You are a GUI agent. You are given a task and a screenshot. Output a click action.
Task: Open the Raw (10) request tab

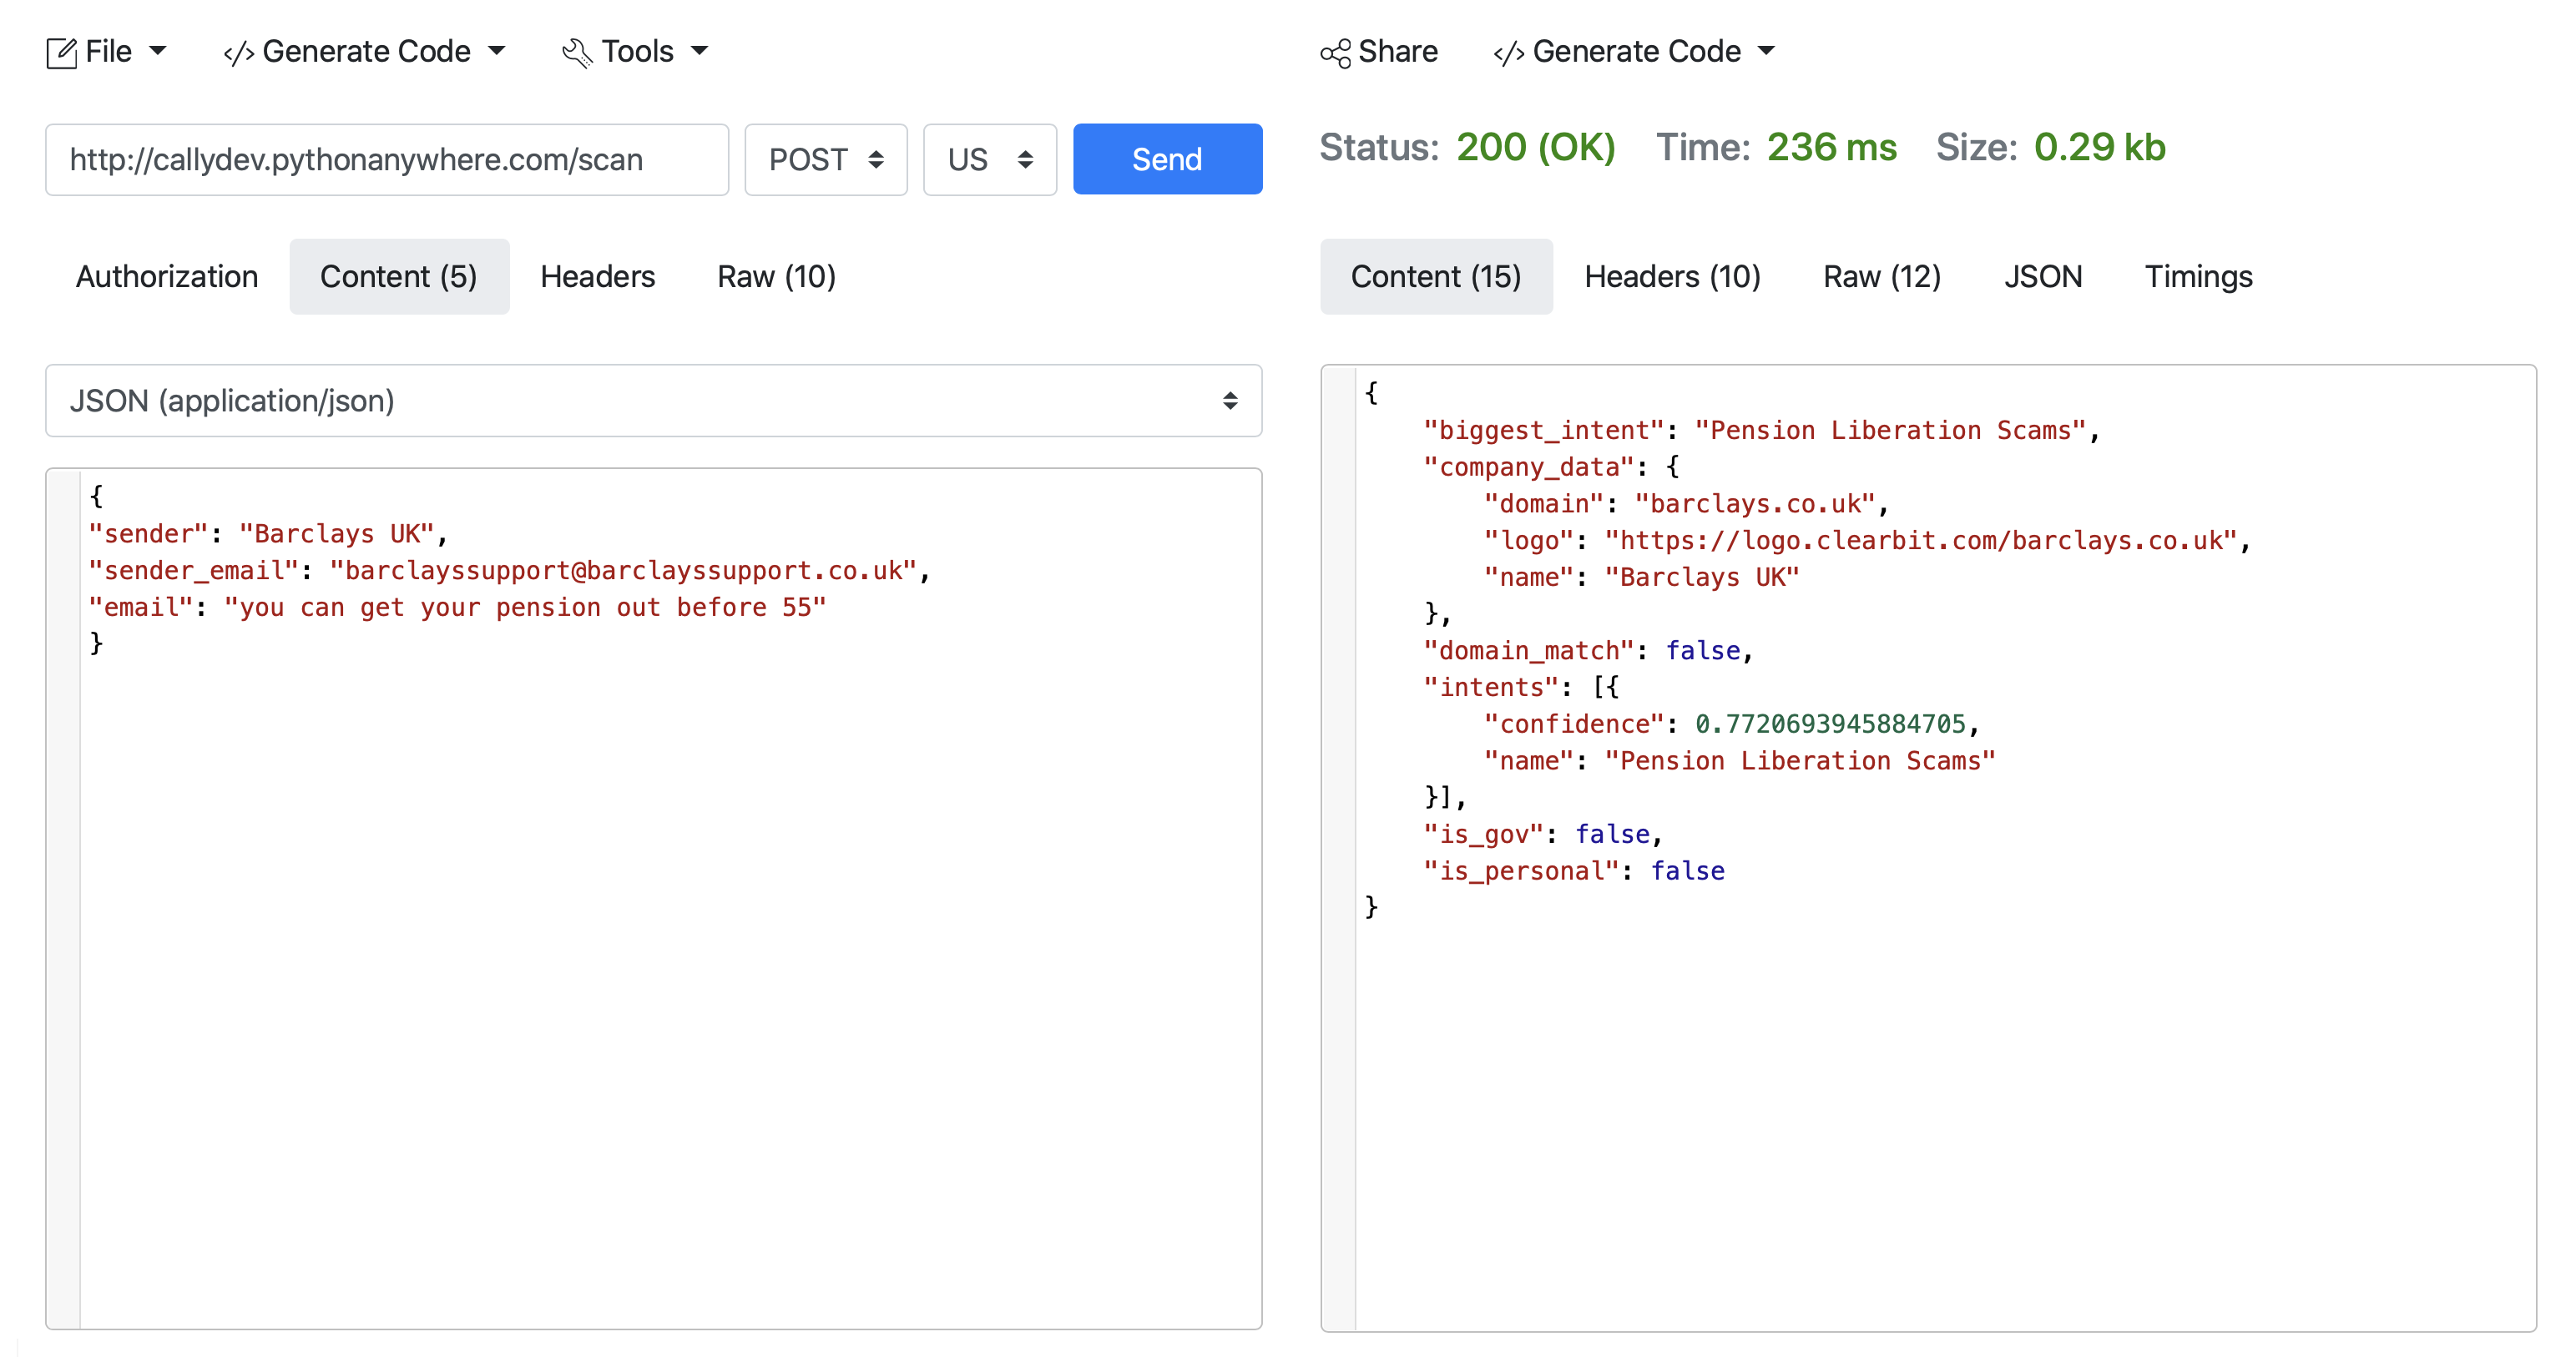776,276
